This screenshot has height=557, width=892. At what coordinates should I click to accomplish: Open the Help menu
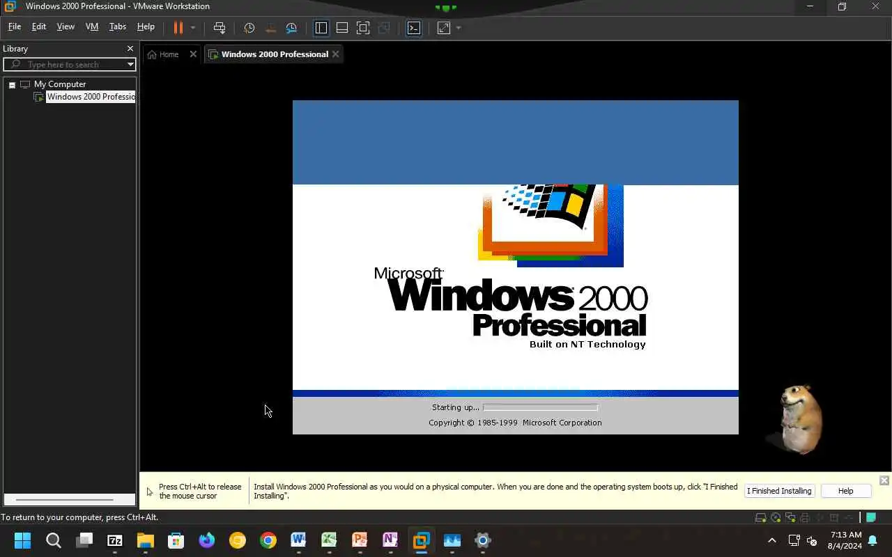pos(146,26)
